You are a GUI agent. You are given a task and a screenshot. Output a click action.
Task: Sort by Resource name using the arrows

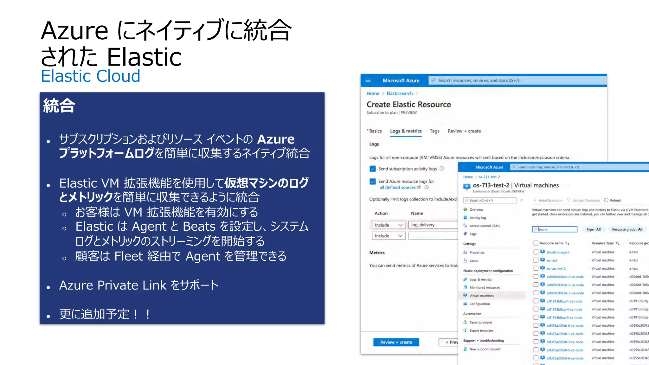click(x=567, y=243)
